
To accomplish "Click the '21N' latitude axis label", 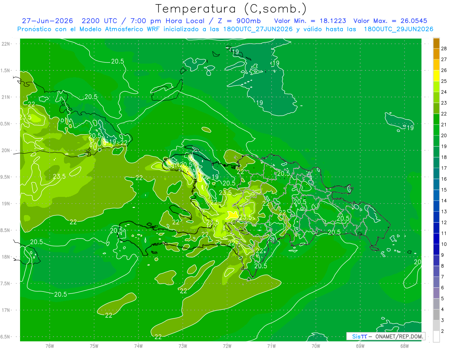I will (x=6, y=97).
